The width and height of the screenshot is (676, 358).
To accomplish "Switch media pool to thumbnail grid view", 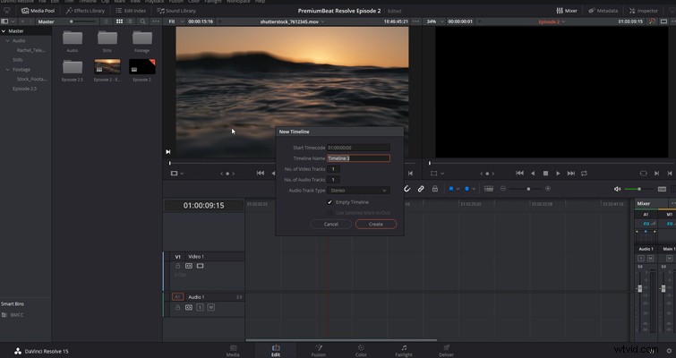I will tap(119, 21).
